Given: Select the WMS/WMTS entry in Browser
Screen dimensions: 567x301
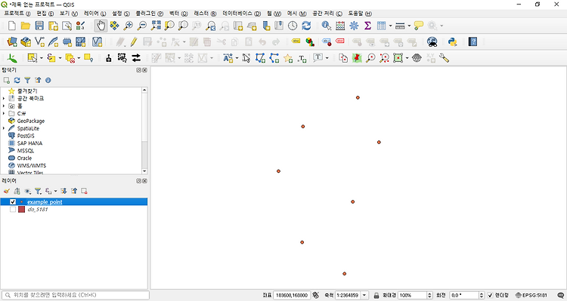Looking at the screenshot, I should 32,166.
